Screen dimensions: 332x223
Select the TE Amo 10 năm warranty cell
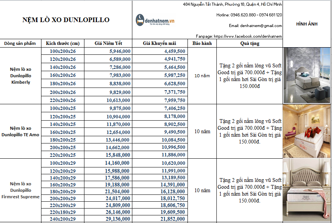tap(202, 131)
